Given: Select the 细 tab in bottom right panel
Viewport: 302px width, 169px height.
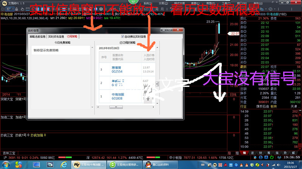Looking at the screenshot, I should (244, 153).
